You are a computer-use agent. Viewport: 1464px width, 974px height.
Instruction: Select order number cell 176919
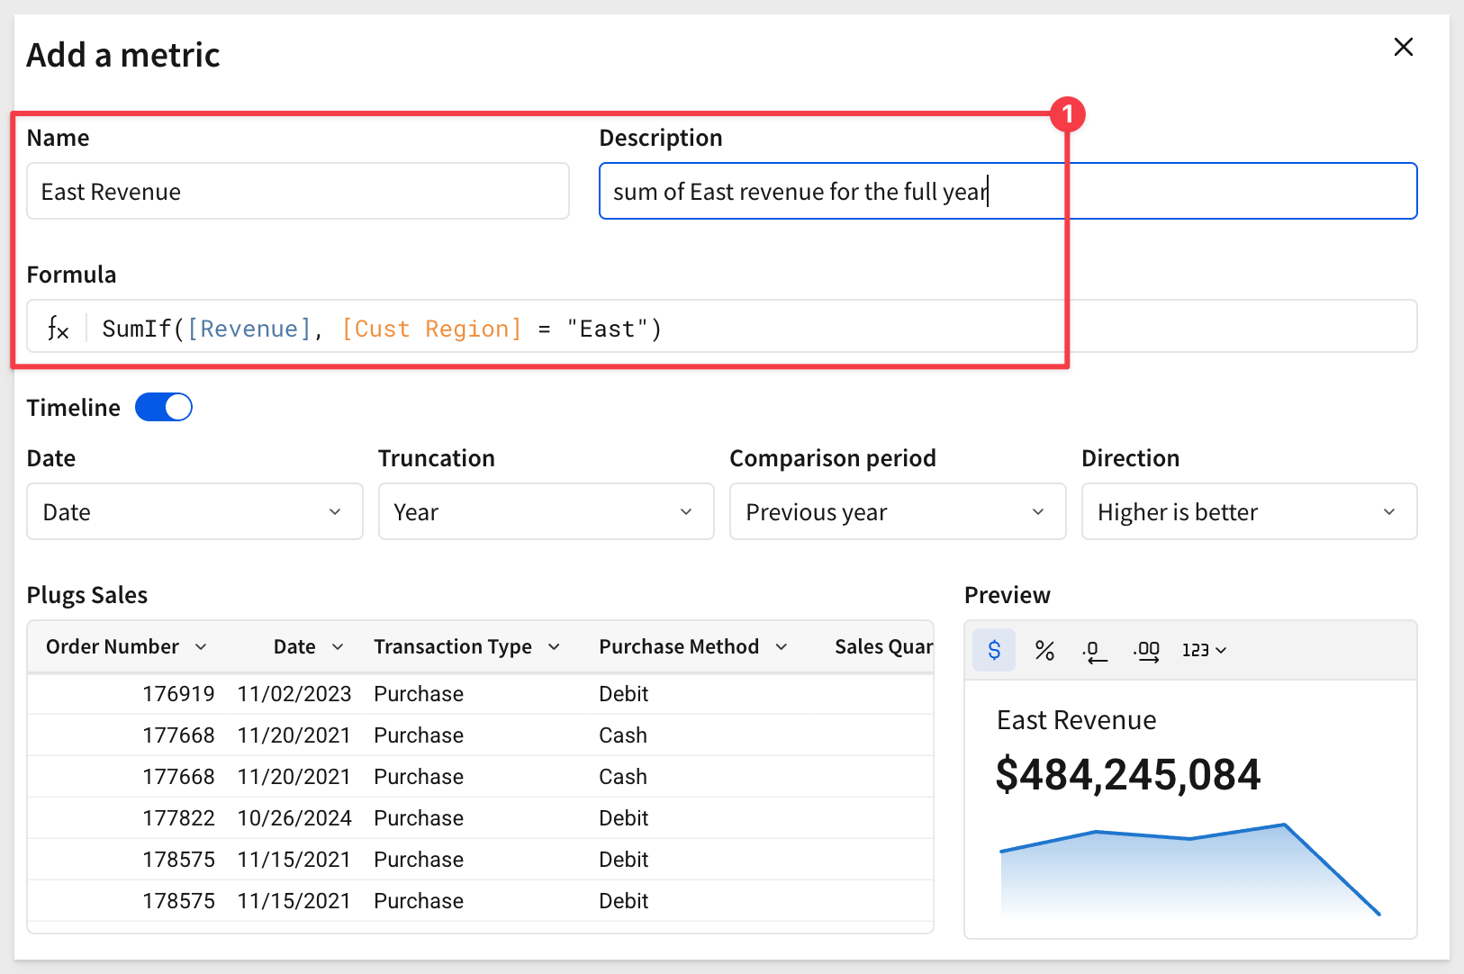coord(178,694)
